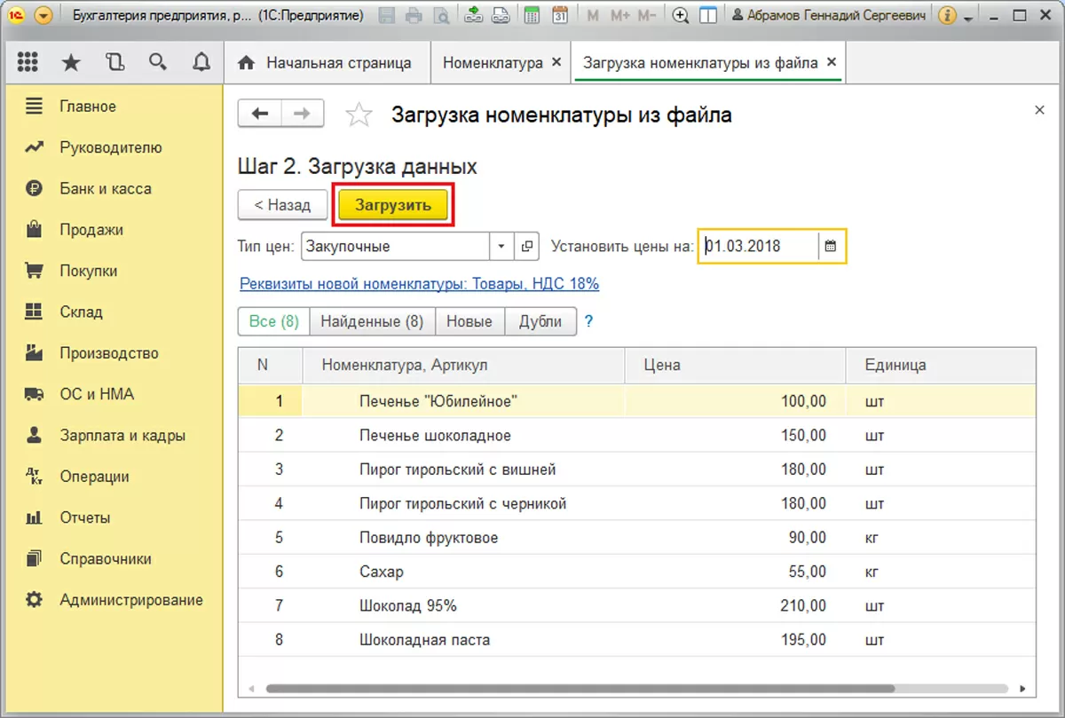Open the history icon in tools panel
This screenshot has height=718, width=1065.
point(114,62)
